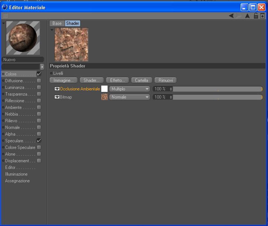Viewport: 268px width, 226px height.
Task: Open the Multiplo blend mode dropdown
Action: click(129, 89)
